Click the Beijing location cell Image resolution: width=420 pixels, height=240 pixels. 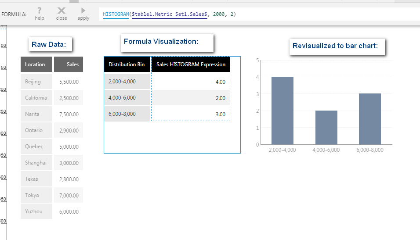36,82
